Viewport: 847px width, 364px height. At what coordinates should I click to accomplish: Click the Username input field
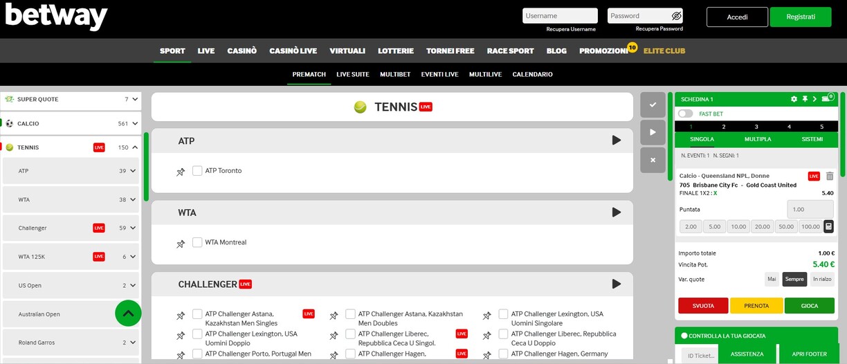point(560,16)
